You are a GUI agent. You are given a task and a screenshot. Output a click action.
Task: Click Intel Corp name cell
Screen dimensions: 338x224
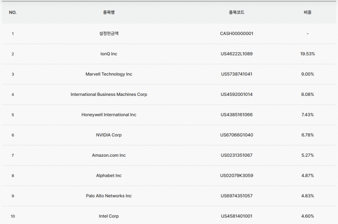pyautogui.click(x=109, y=216)
